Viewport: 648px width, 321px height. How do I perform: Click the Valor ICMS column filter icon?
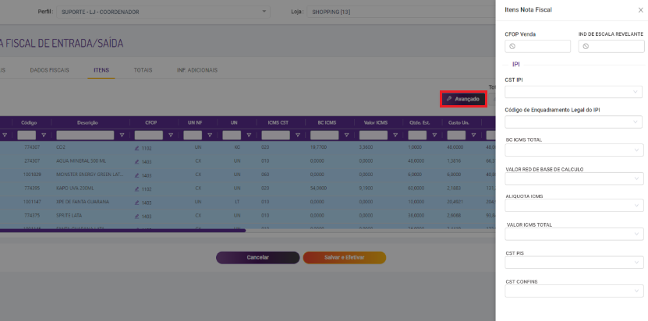click(395, 135)
